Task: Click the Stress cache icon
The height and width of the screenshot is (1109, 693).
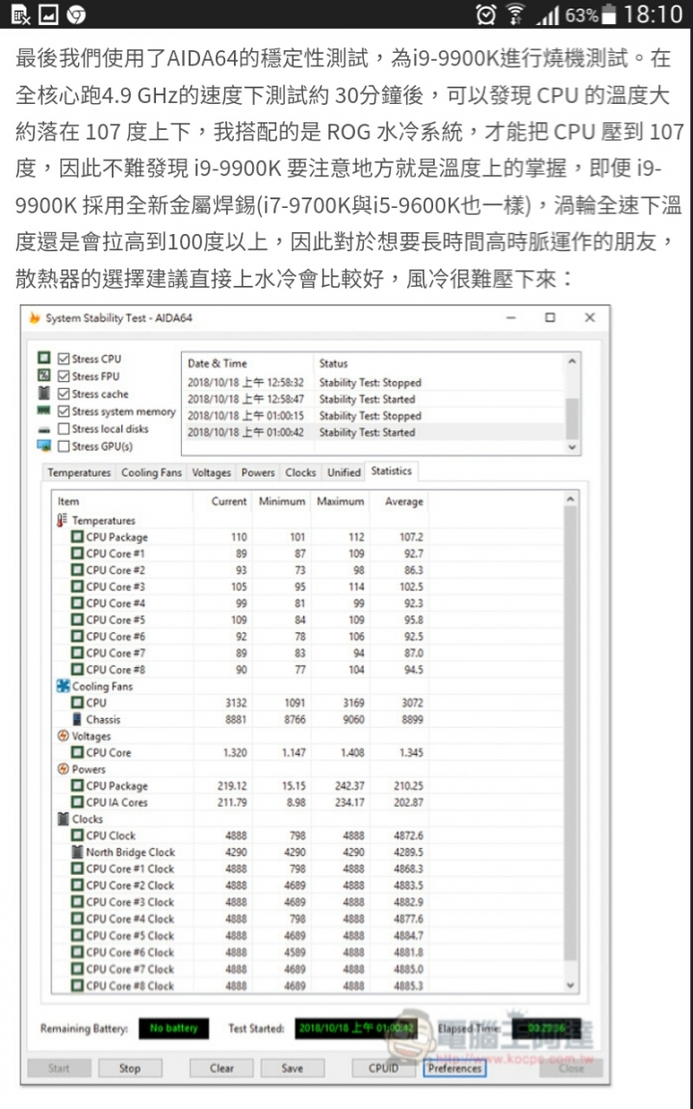Action: point(44,394)
